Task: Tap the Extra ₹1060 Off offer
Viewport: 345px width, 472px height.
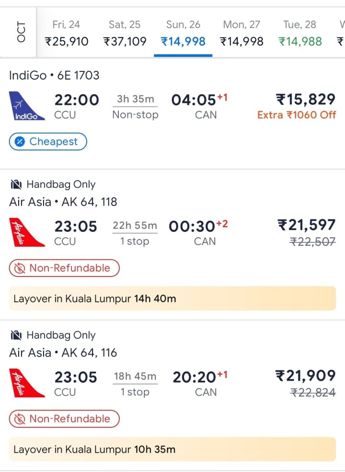Action: 297,115
